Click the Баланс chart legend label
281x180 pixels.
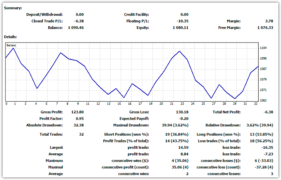coord(12,46)
